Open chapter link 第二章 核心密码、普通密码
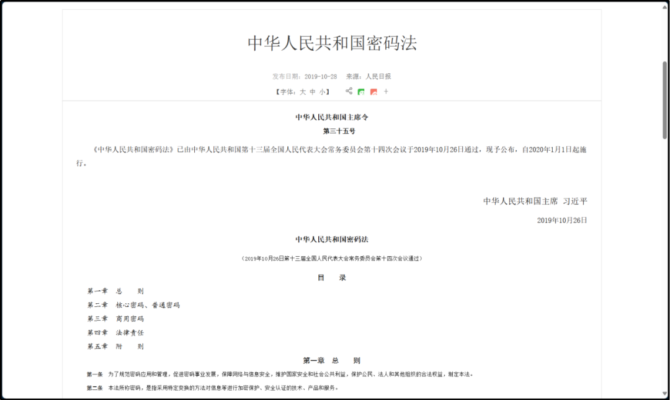670x400 pixels. pyautogui.click(x=133, y=304)
